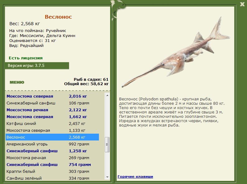247x184 pixels.
Task: Click the fish list scrollbar thumb
Action: [107, 145]
